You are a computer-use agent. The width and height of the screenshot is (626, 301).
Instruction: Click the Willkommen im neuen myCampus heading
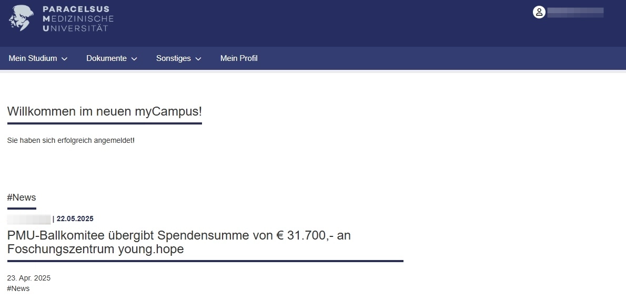[105, 111]
